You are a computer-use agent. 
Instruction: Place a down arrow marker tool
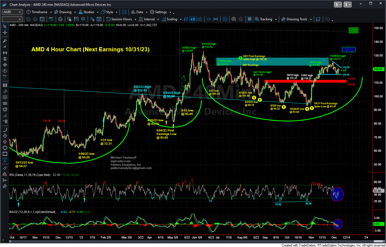(x=5, y=136)
